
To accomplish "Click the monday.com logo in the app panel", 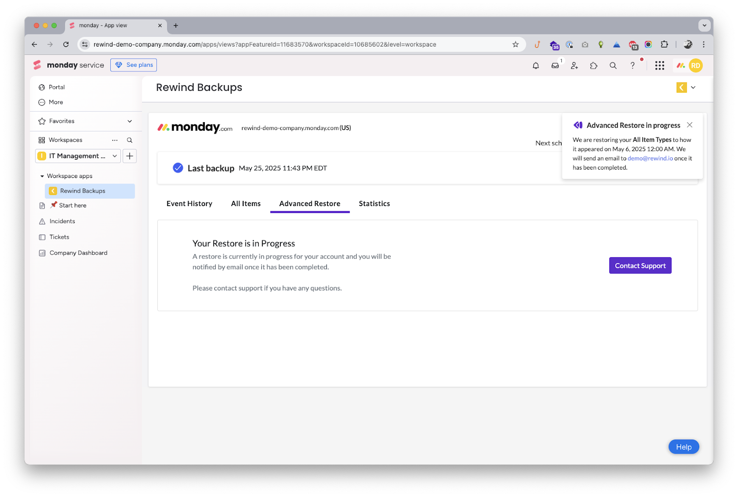I will point(195,127).
